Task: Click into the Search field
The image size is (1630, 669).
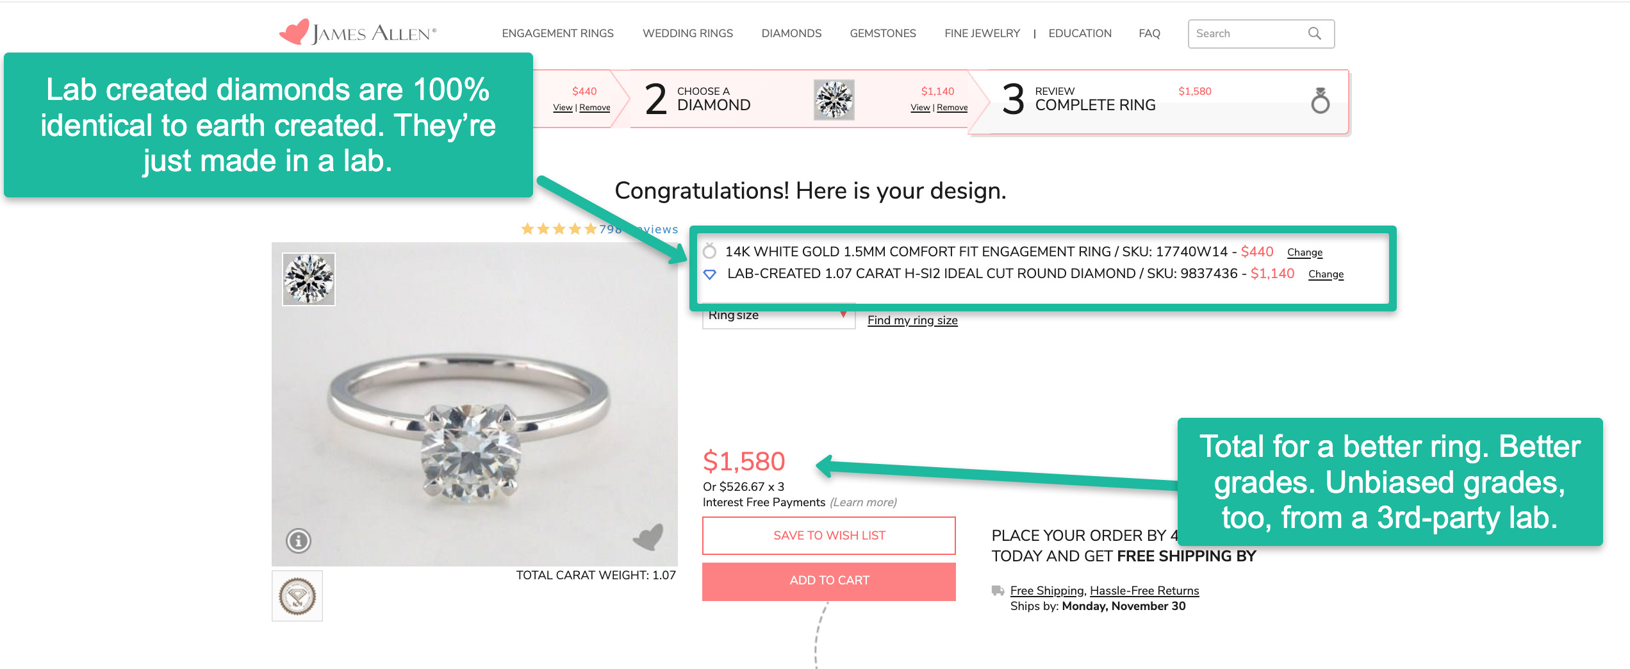Action: (x=1246, y=33)
